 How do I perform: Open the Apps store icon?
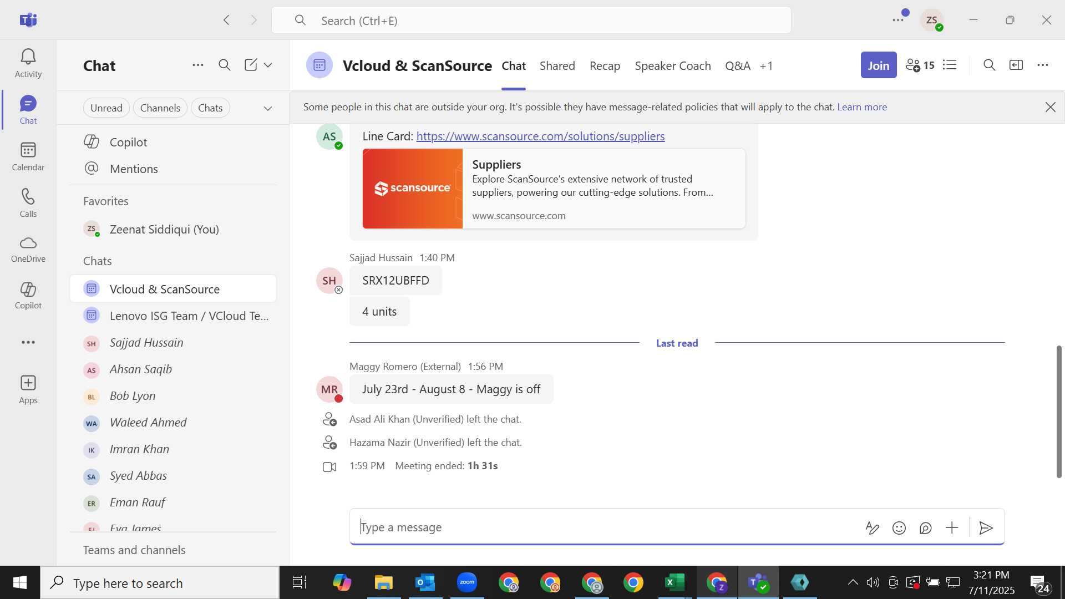28,389
